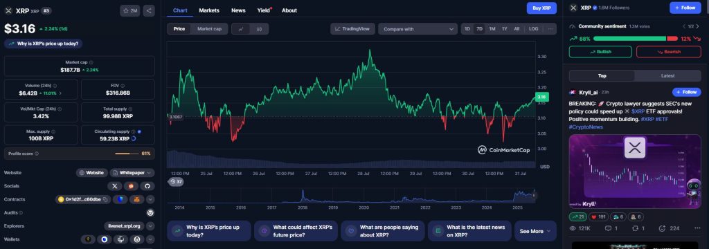
Task: Open the blue shield wallet icon
Action: (105, 239)
